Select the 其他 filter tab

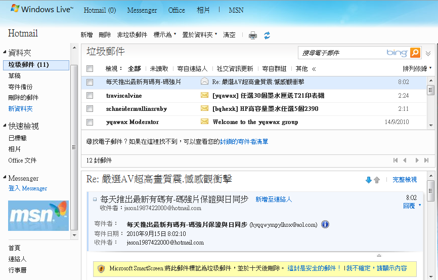(x=301, y=69)
